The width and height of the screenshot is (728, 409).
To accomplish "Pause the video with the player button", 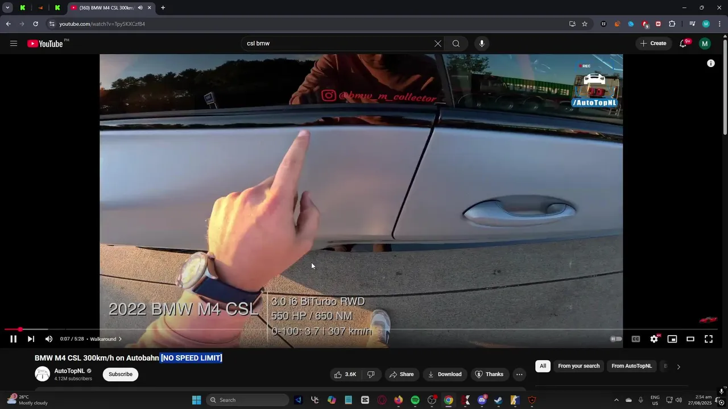I will coord(14,339).
